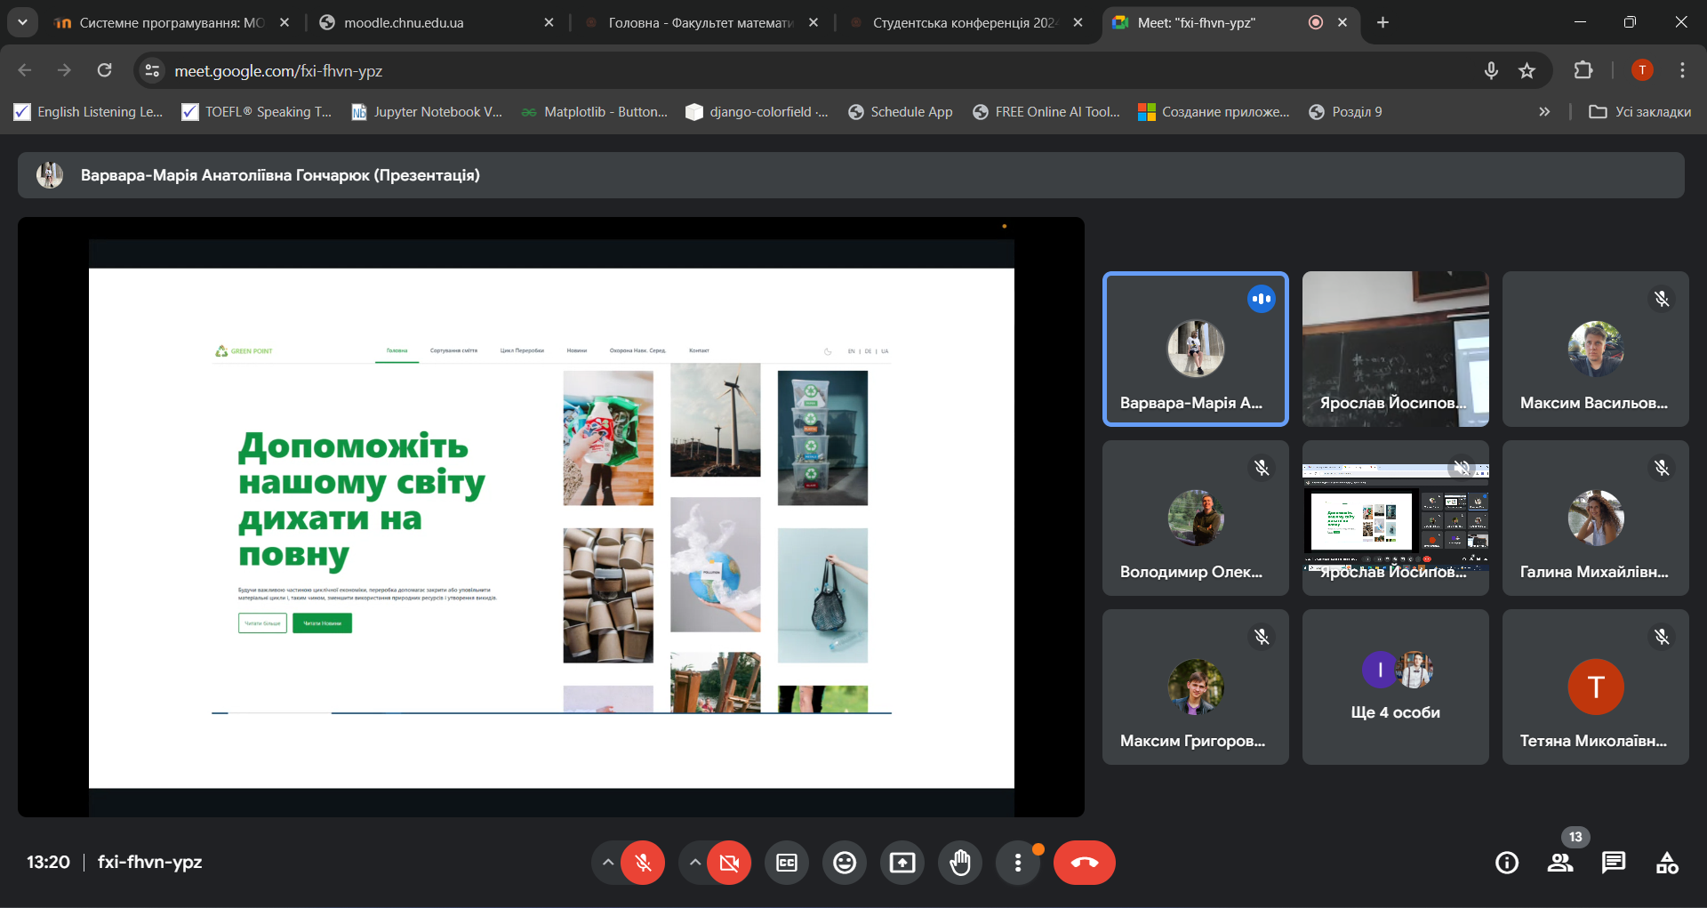Select Максим Васильов participant tile
The width and height of the screenshot is (1707, 908).
click(1596, 349)
